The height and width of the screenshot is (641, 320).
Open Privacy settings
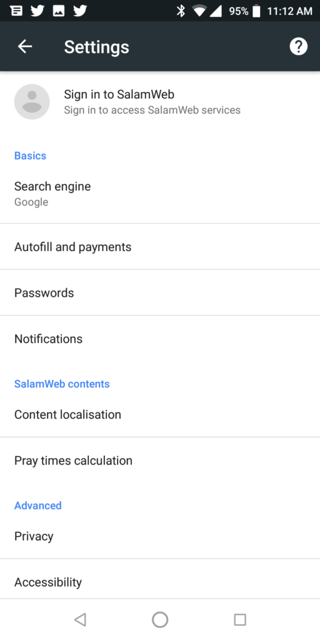point(160,536)
